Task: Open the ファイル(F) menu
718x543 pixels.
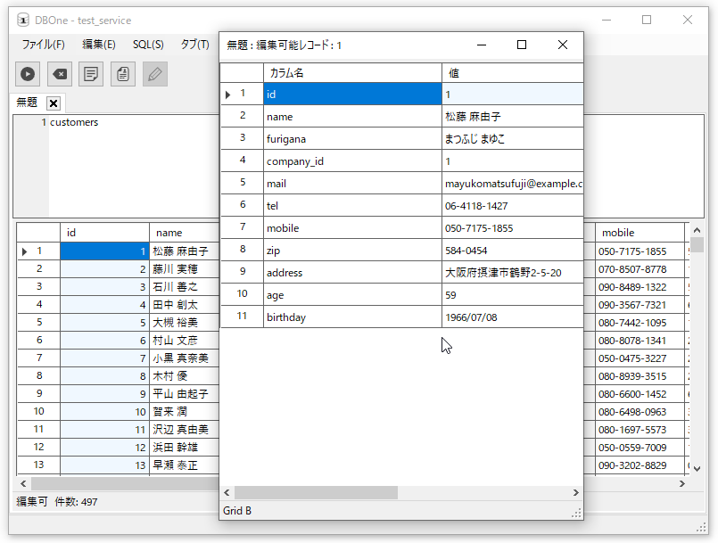Action: [x=43, y=45]
